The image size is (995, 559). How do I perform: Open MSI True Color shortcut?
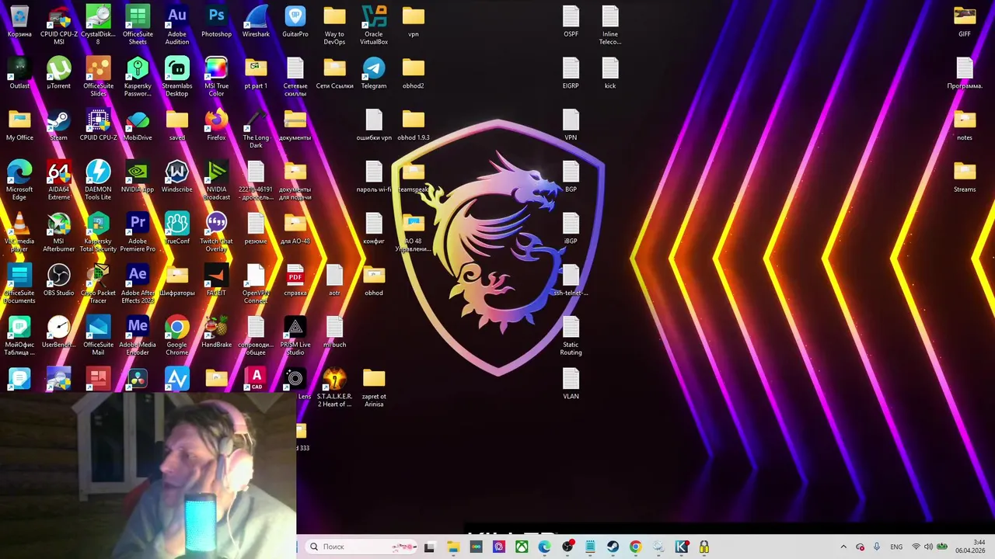(x=216, y=77)
